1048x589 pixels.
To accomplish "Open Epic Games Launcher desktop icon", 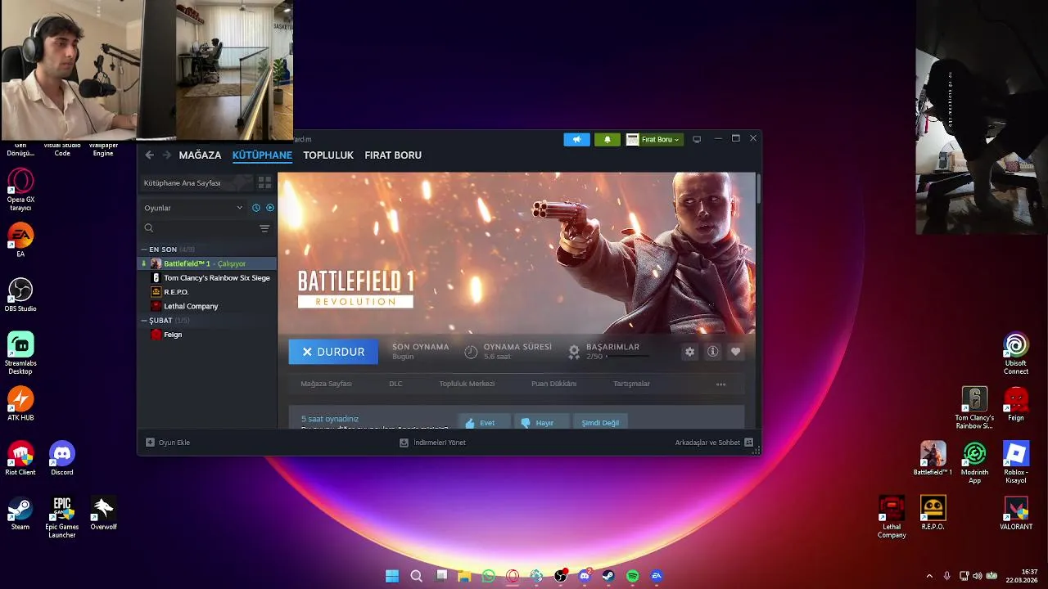I will pyautogui.click(x=62, y=517).
